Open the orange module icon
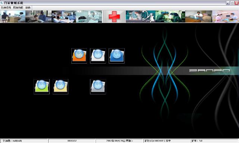This screenshot has height=143, width=239. [79, 56]
